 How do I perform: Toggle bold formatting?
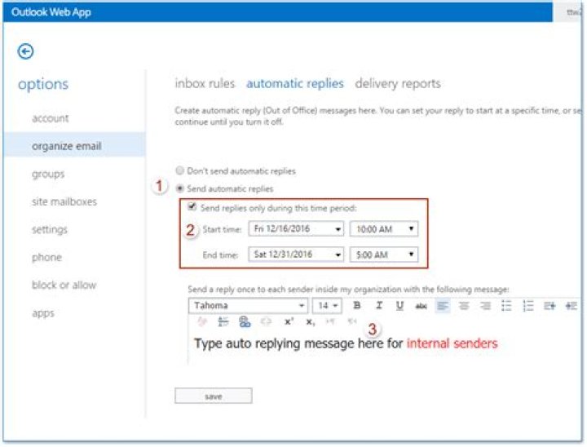click(x=357, y=305)
